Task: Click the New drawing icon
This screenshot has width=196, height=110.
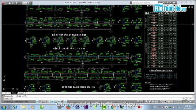Action: [x=9, y=3]
